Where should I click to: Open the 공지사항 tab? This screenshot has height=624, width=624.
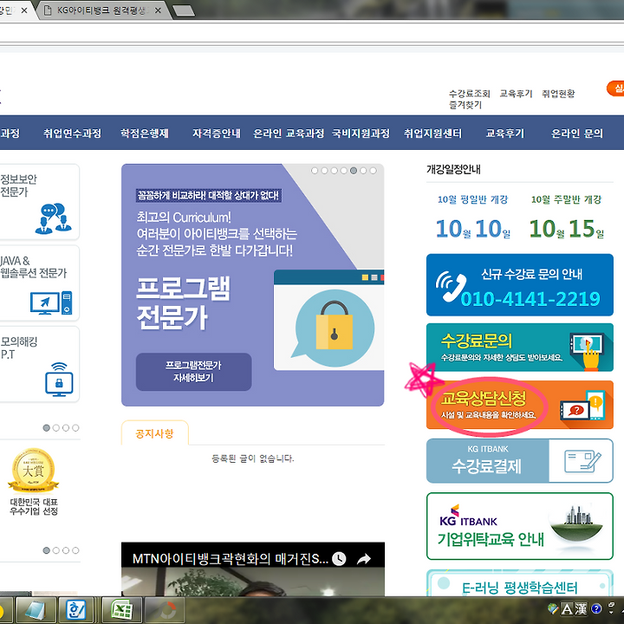click(x=155, y=433)
